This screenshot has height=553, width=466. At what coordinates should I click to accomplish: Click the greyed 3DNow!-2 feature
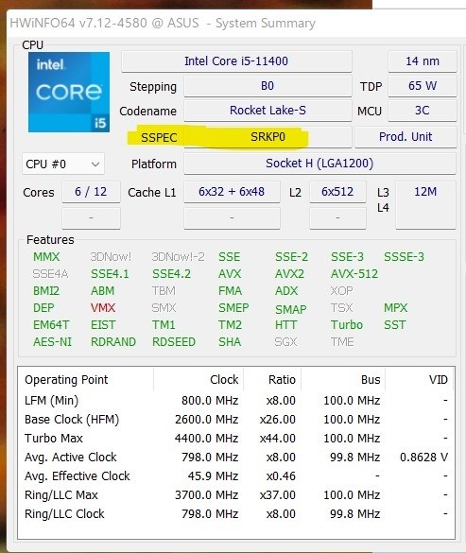click(x=178, y=257)
